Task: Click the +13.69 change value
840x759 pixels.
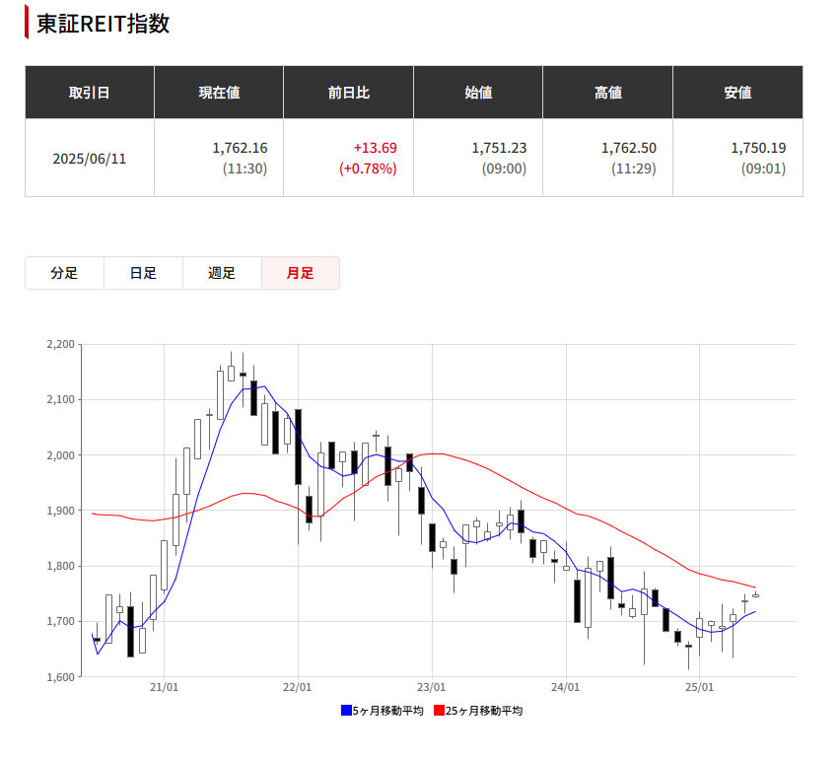Action: click(375, 148)
